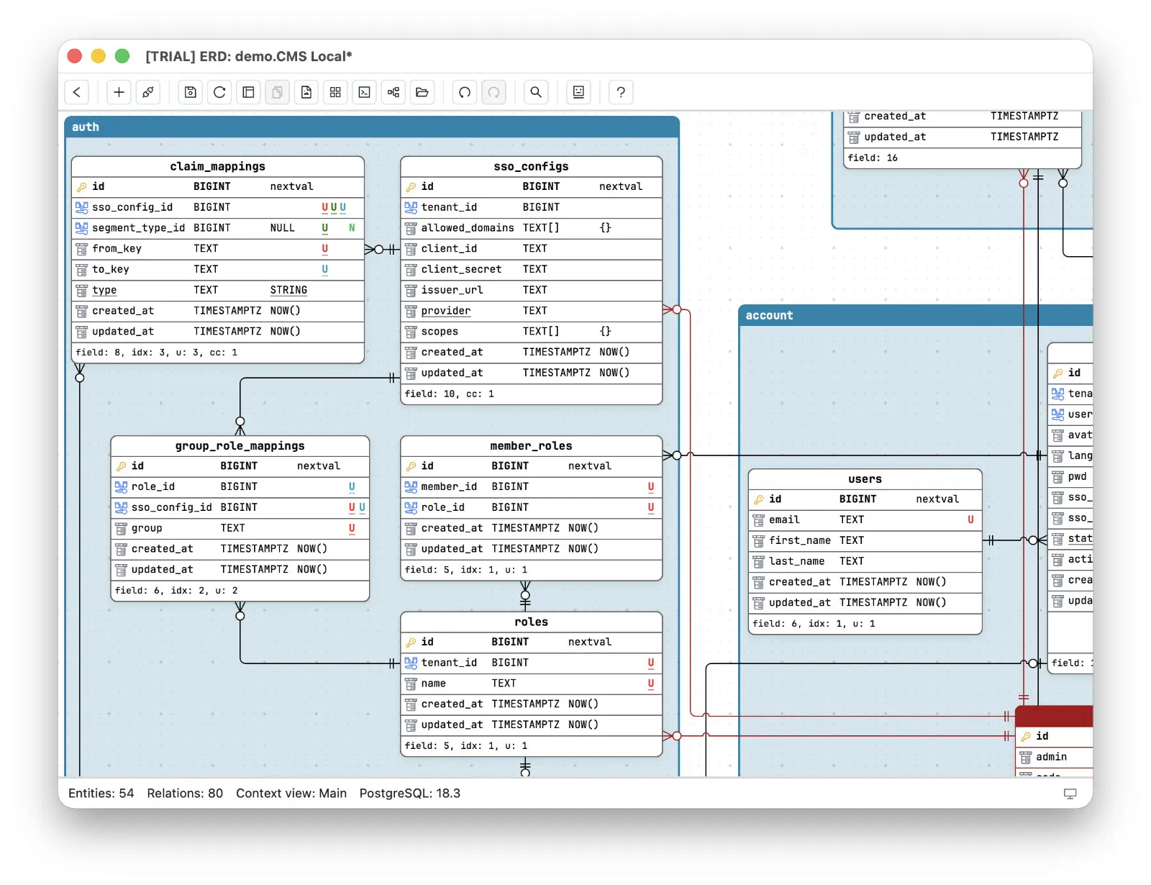Click the first_name column in users
The height and width of the screenshot is (885, 1151).
[x=865, y=541]
